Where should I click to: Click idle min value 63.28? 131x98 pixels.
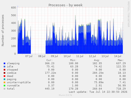[x=74, y=67]
